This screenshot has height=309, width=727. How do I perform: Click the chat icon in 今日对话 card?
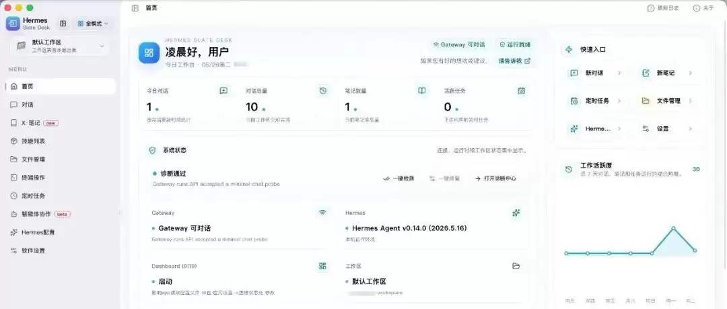[223, 91]
